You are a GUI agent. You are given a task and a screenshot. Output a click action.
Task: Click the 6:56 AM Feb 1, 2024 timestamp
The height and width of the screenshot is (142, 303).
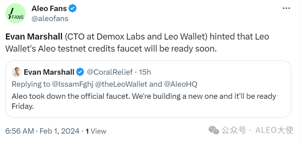click(42, 131)
